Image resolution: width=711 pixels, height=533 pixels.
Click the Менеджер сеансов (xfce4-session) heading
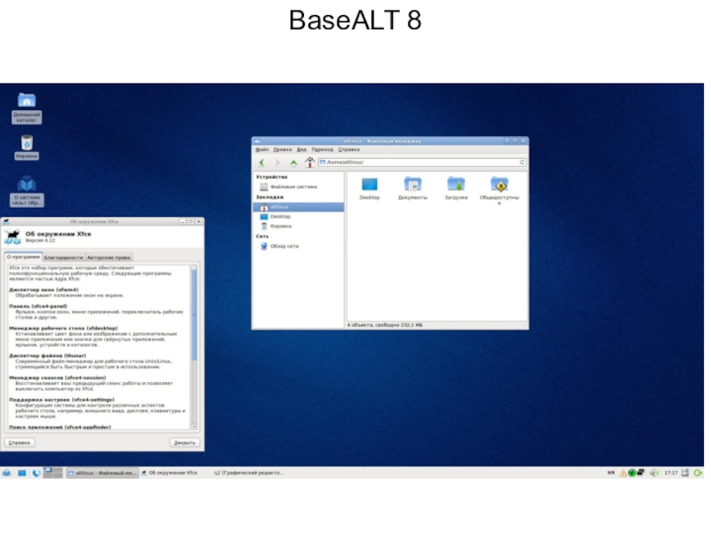(x=58, y=378)
